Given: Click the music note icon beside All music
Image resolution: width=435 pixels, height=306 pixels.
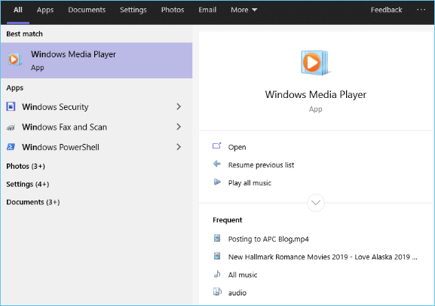Looking at the screenshot, I should coord(217,274).
